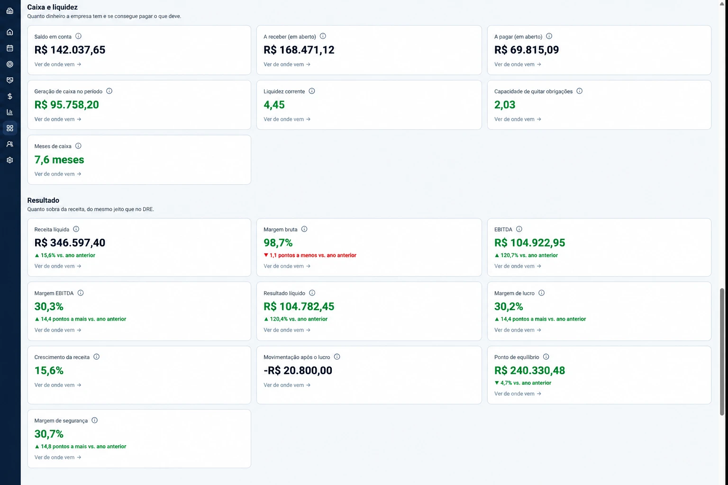Open the bar chart reports icon
Image resolution: width=728 pixels, height=485 pixels.
click(x=10, y=112)
